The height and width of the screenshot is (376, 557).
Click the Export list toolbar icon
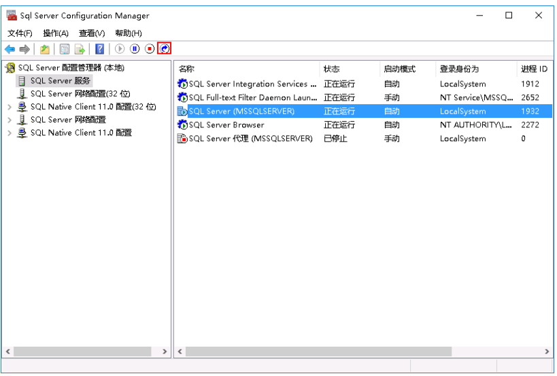(x=80, y=49)
